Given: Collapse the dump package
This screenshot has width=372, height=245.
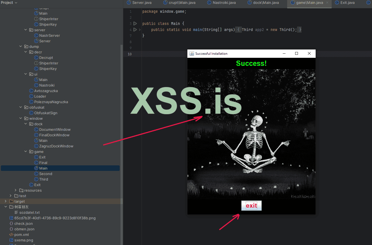Looking at the screenshot, I should (21, 46).
